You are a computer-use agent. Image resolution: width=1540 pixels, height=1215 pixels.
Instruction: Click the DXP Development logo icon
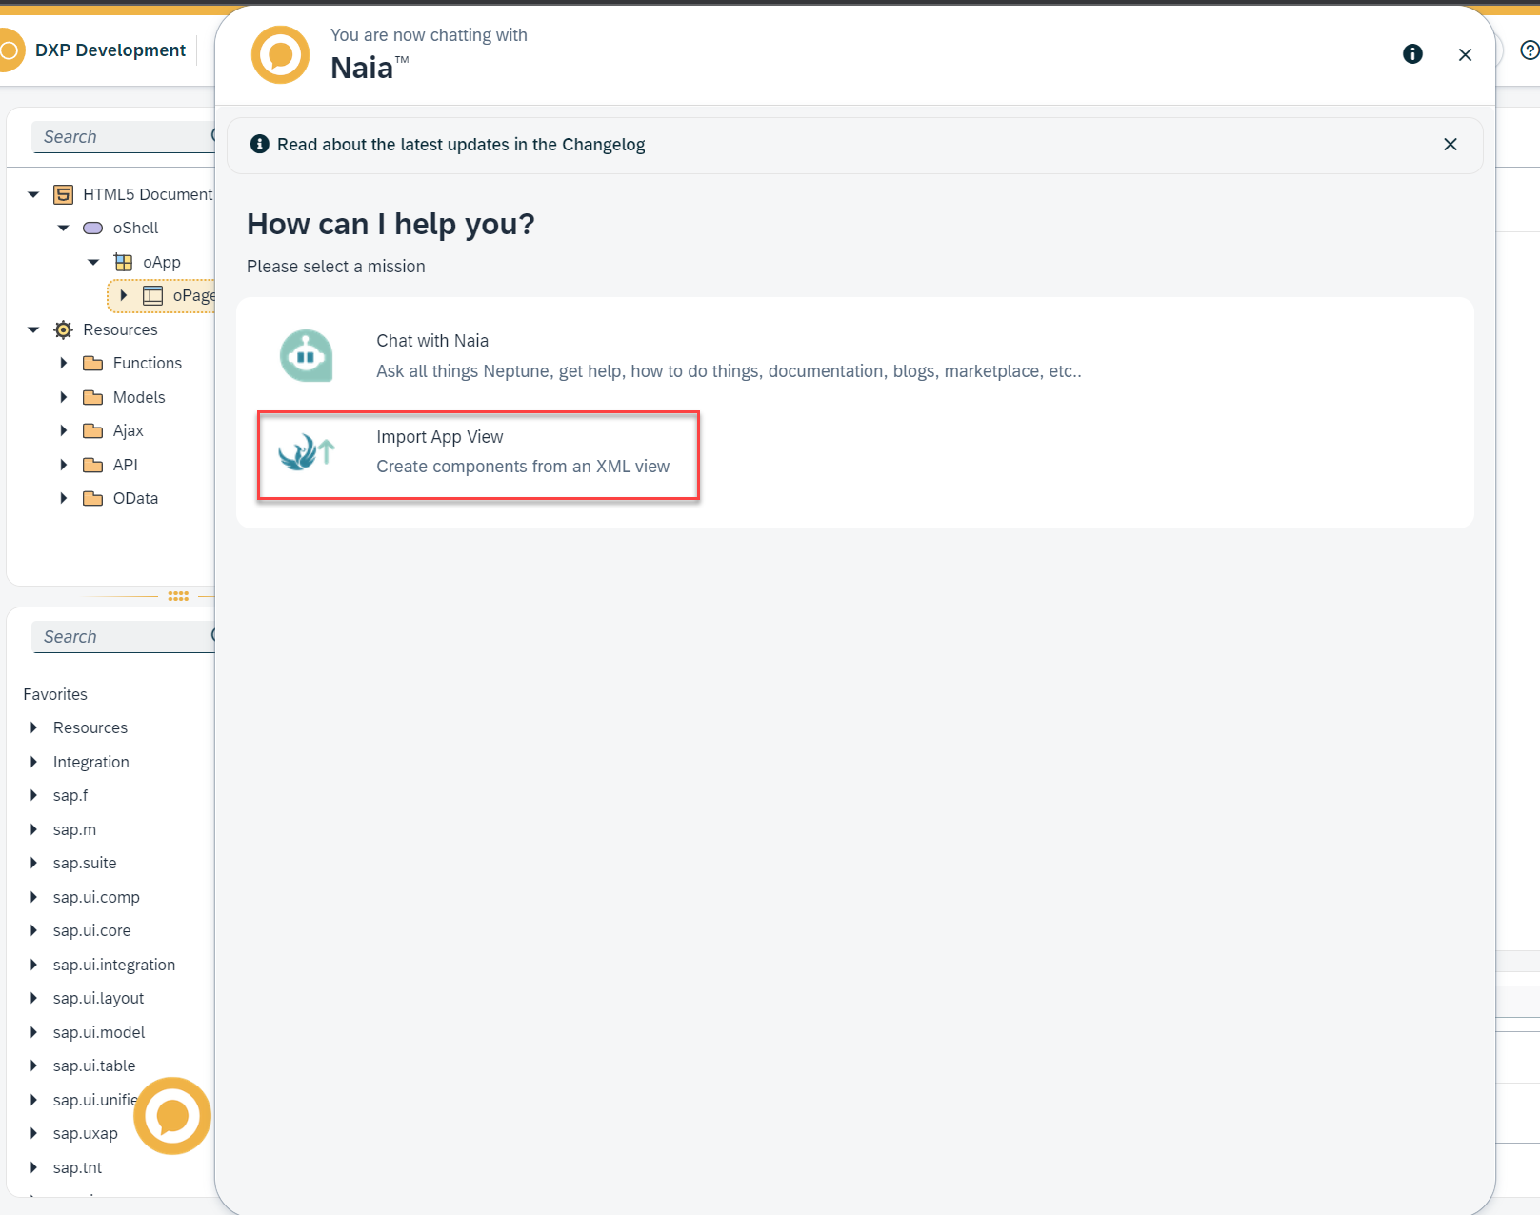click(x=10, y=50)
